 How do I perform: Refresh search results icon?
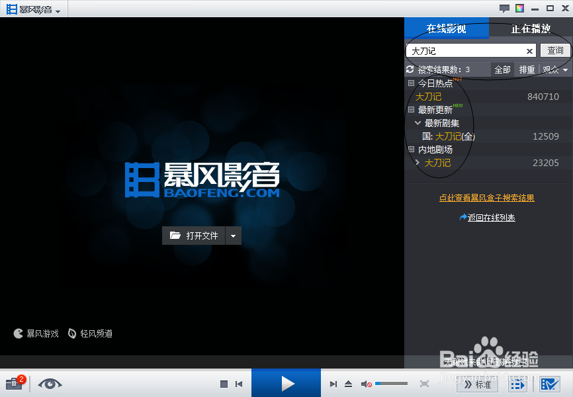click(410, 69)
